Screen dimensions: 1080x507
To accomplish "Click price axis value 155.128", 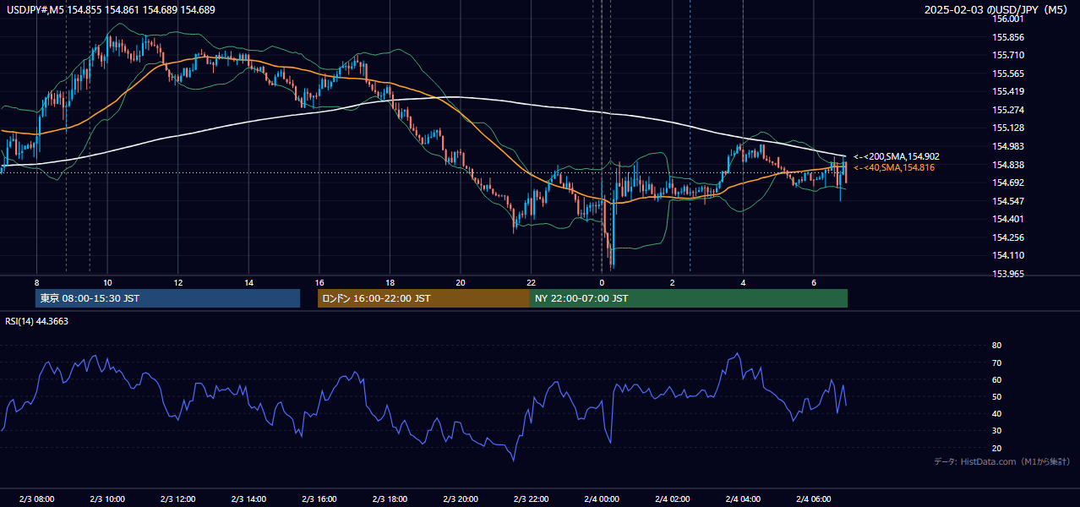I will click(1008, 128).
